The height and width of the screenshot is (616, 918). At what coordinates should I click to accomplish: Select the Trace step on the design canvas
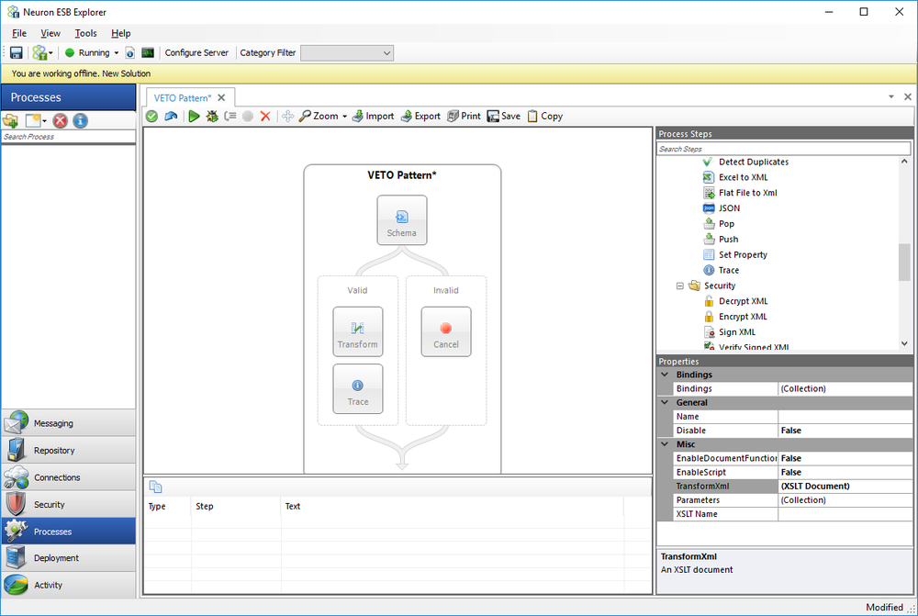[358, 389]
